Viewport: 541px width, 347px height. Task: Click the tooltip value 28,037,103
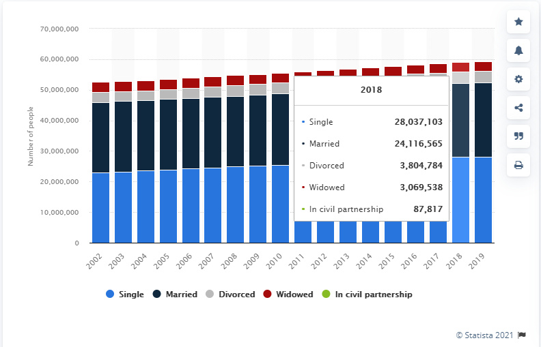pos(419,122)
